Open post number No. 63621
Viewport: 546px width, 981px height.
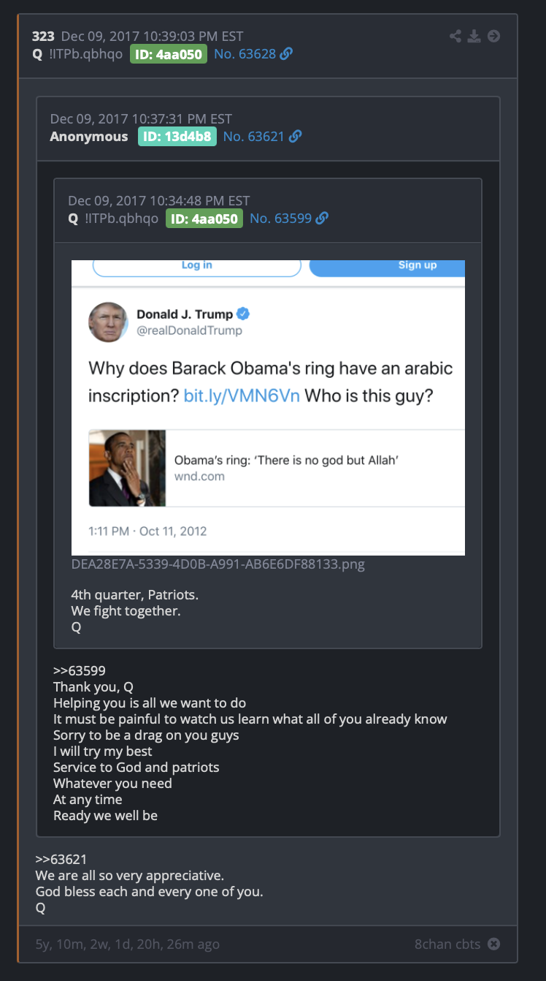(254, 136)
